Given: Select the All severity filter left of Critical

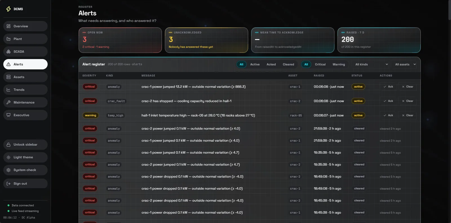Looking at the screenshot, I should click(x=306, y=64).
